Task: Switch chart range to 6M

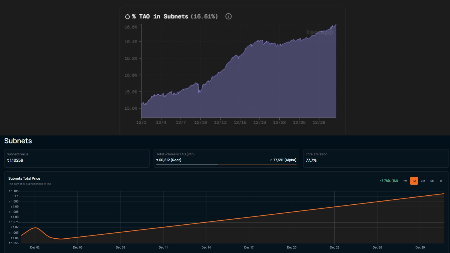Action: click(432, 181)
